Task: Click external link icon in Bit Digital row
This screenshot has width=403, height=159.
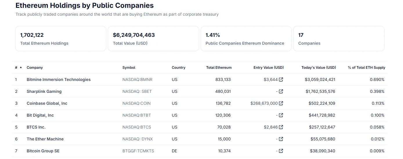Action: (x=281, y=115)
